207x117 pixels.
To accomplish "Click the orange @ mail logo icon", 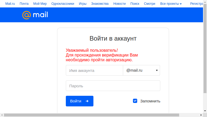I will [27, 15].
